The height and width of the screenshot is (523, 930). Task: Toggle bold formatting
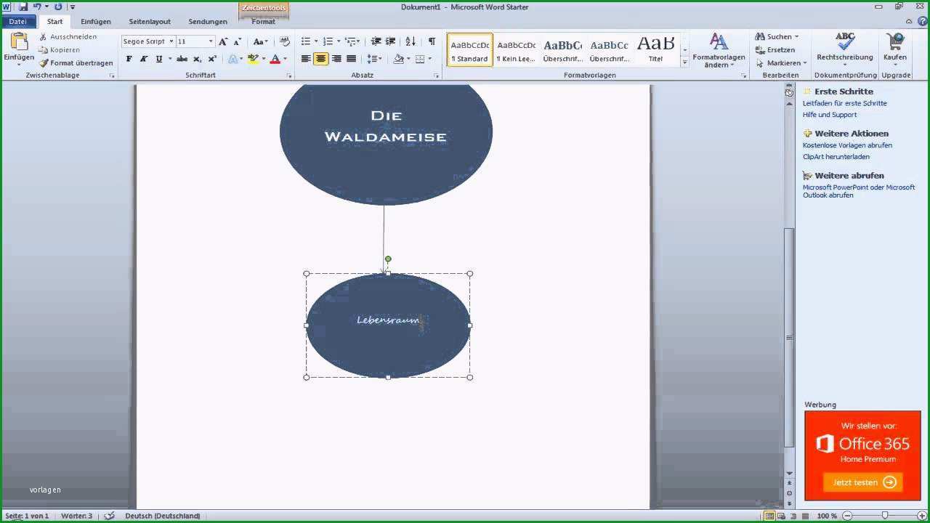[129, 59]
